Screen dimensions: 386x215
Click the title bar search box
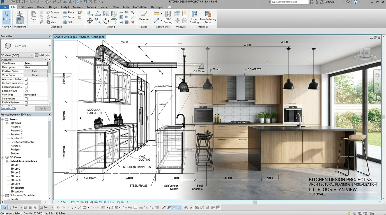[290, 2]
